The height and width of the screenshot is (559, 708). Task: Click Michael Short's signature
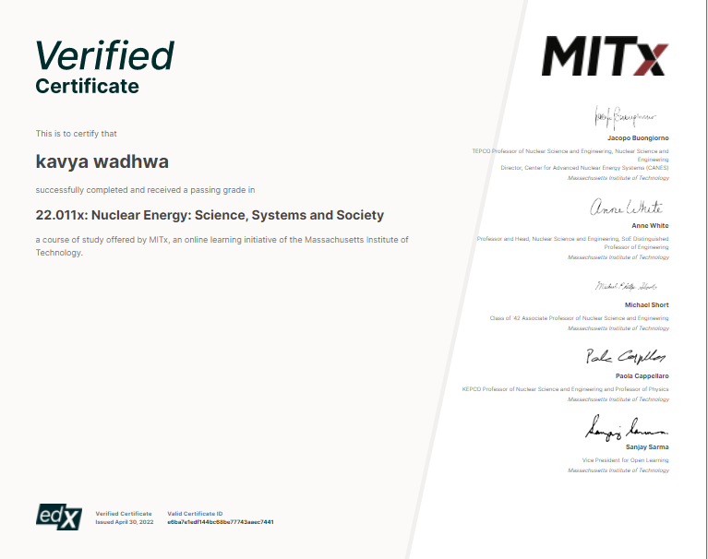click(626, 286)
